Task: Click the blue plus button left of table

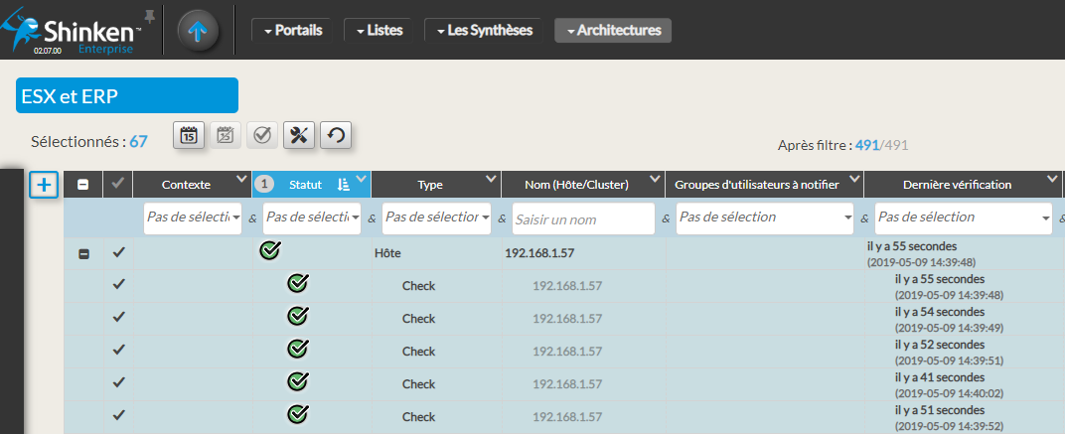Action: [x=44, y=185]
